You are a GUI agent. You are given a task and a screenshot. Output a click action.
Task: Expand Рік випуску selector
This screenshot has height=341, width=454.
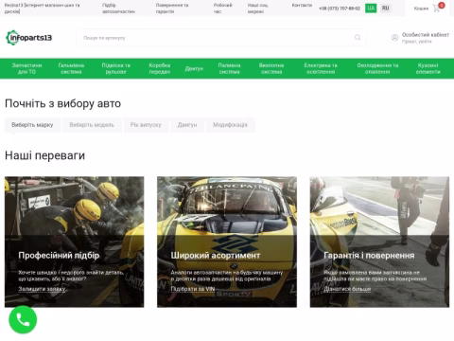tap(146, 125)
